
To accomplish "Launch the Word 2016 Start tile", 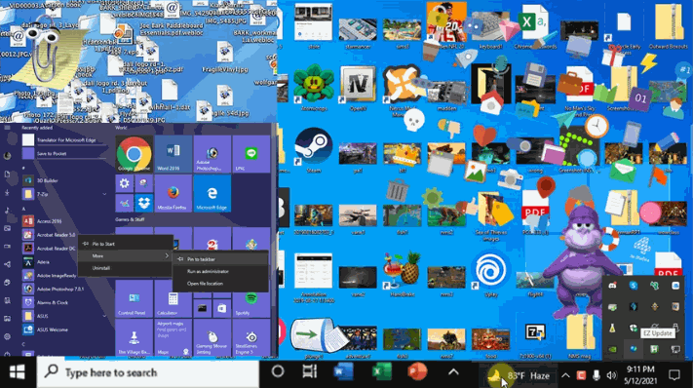I will 173,154.
